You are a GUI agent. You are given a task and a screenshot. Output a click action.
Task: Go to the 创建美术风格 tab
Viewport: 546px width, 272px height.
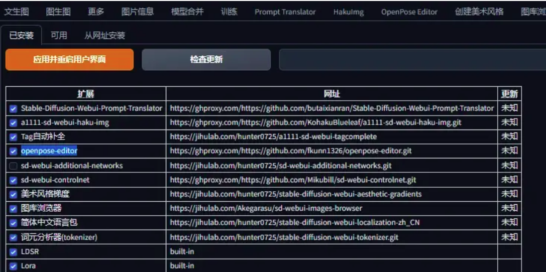(479, 12)
